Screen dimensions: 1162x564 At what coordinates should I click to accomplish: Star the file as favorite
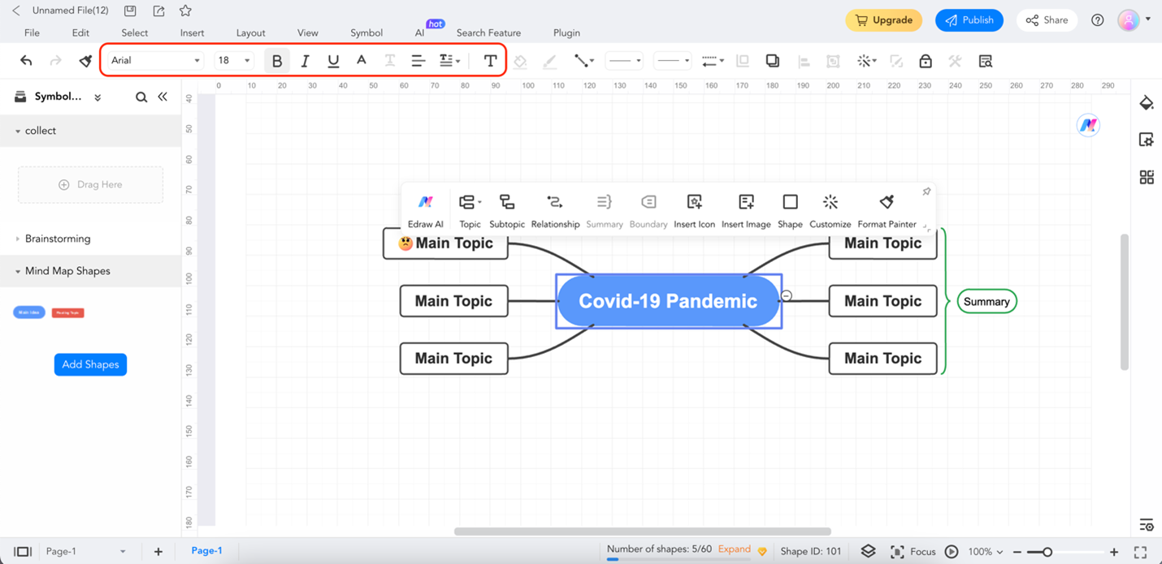[x=185, y=11]
